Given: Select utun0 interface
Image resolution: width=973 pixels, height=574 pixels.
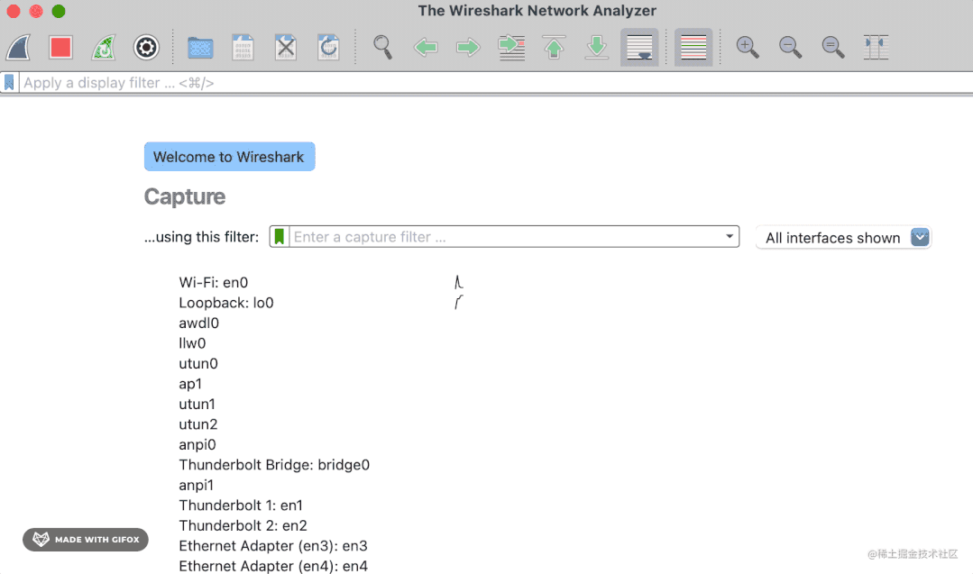Looking at the screenshot, I should 198,364.
